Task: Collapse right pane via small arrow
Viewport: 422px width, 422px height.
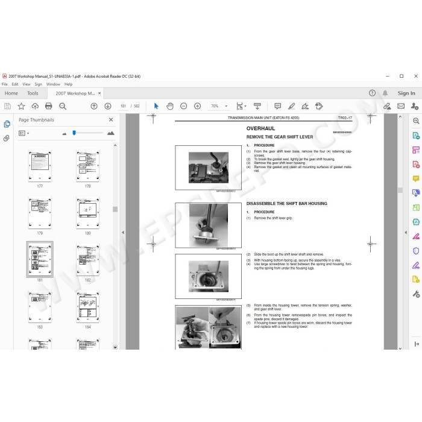Action: [406, 232]
